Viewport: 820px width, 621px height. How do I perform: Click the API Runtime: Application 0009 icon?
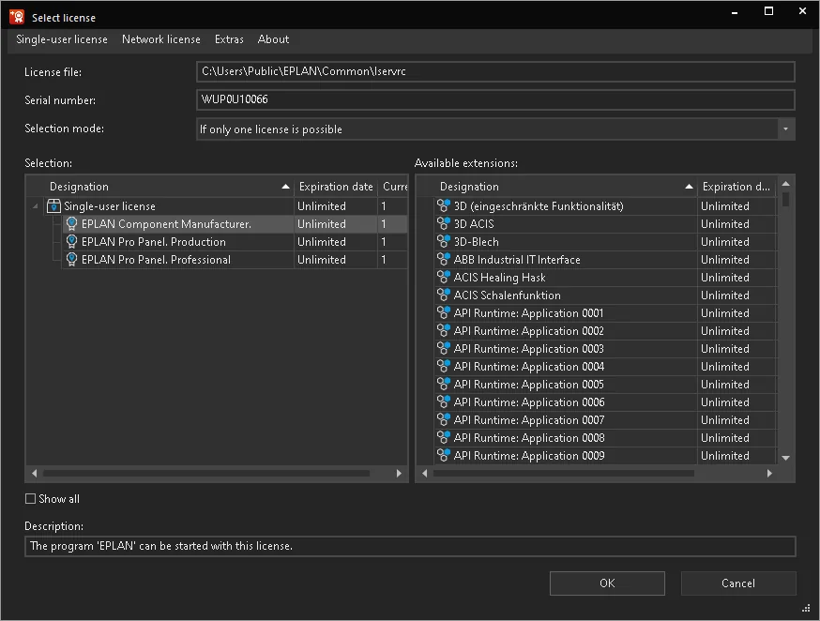[x=444, y=455]
